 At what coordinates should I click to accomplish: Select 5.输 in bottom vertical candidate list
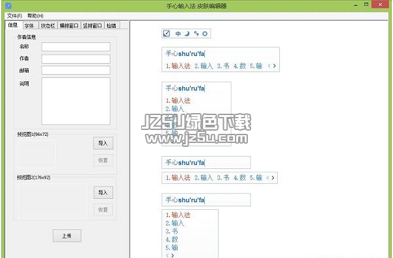[x=172, y=248]
